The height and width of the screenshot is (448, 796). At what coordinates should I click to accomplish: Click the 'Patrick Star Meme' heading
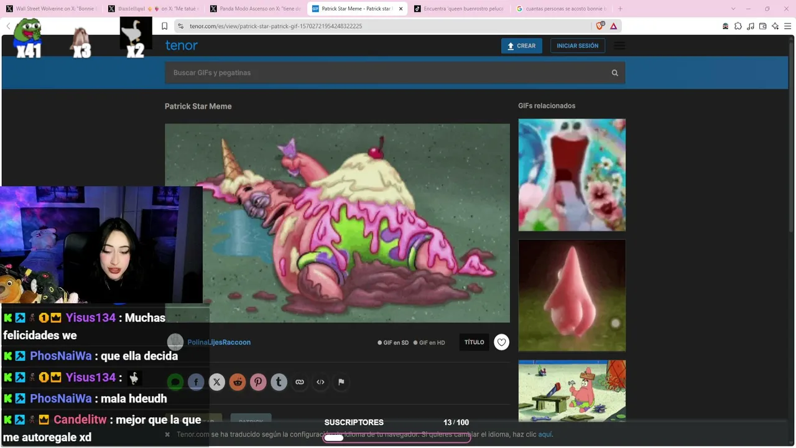198,106
